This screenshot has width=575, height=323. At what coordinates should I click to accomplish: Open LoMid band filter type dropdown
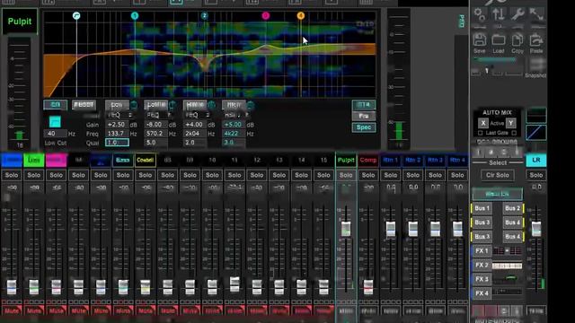pos(159,115)
